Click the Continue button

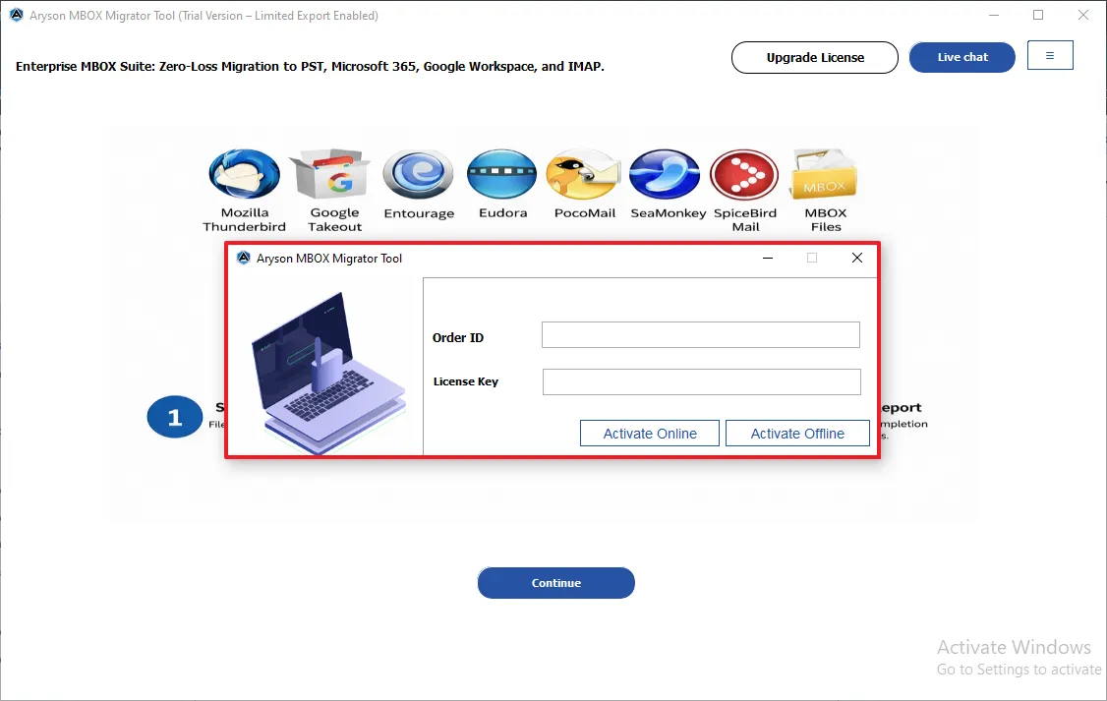pos(556,583)
